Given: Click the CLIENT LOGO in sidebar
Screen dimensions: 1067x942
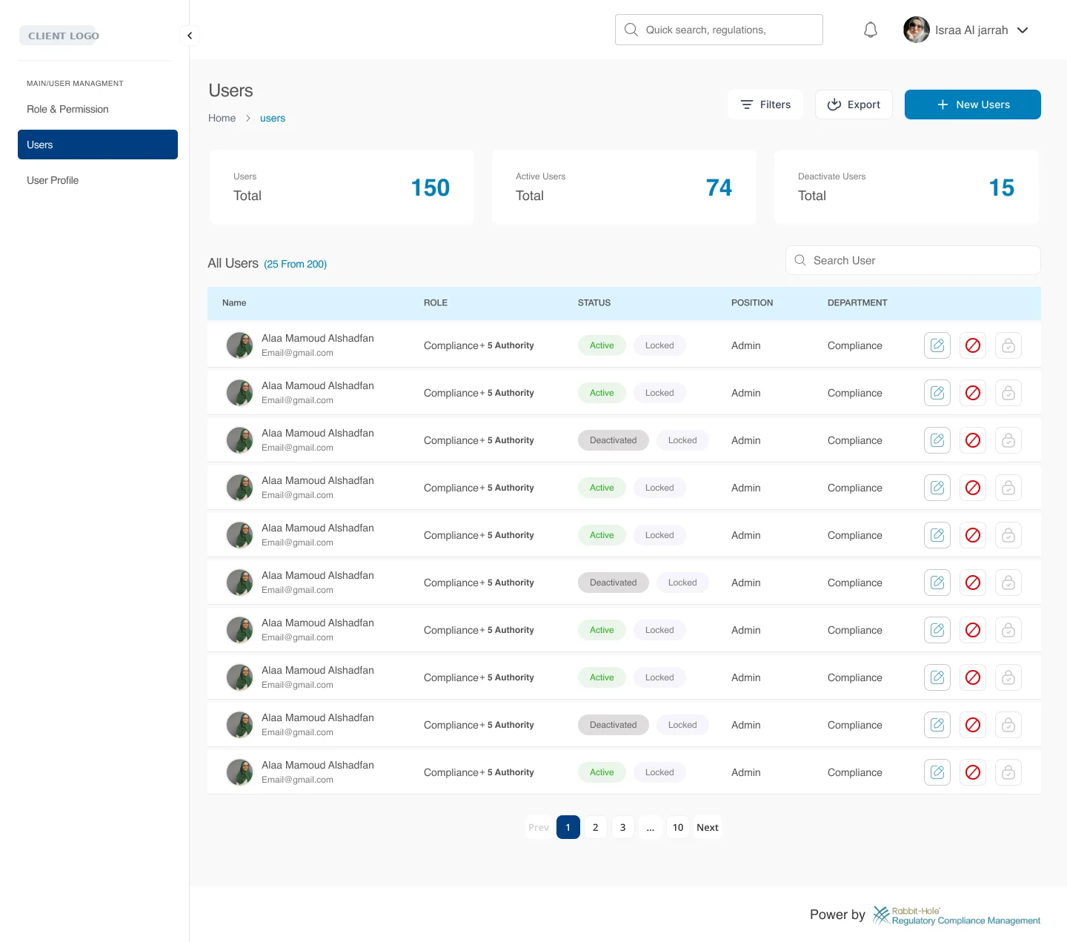Looking at the screenshot, I should coord(58,36).
